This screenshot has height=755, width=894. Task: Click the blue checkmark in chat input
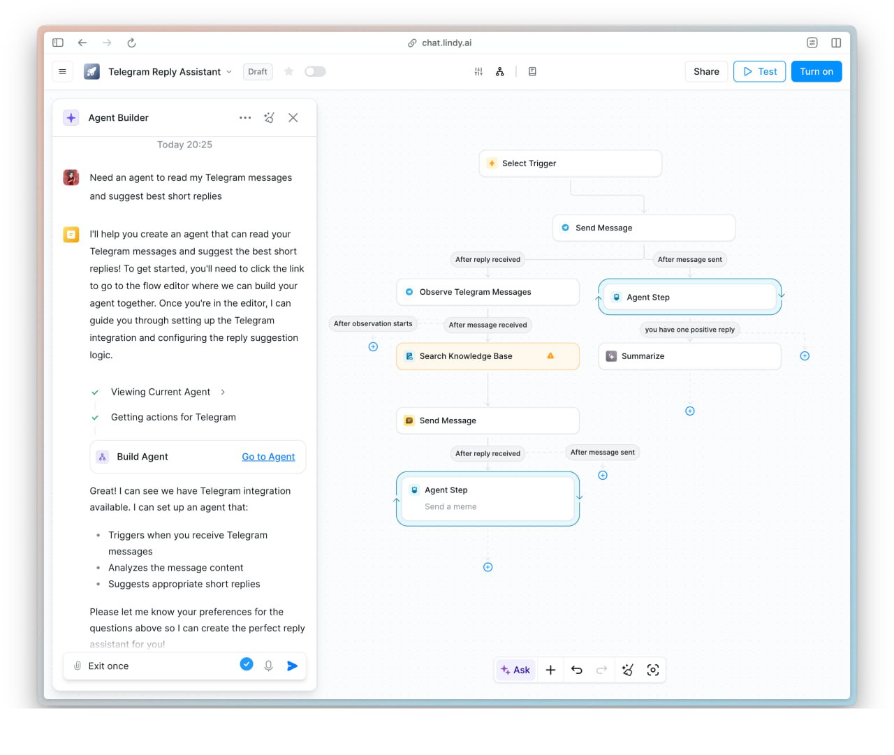click(x=247, y=664)
